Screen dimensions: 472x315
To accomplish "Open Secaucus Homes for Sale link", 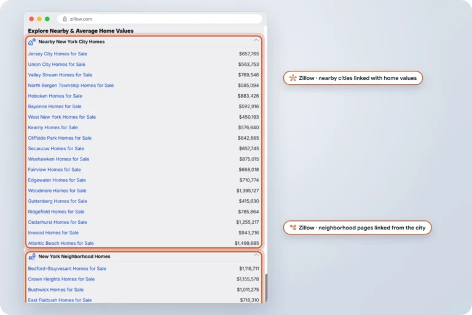I will click(x=56, y=149).
